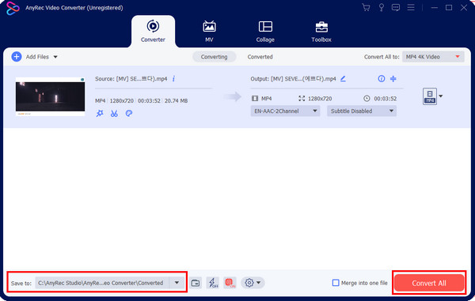Switch to the MV tab
Screen dimensions: 475x301
coord(209,32)
